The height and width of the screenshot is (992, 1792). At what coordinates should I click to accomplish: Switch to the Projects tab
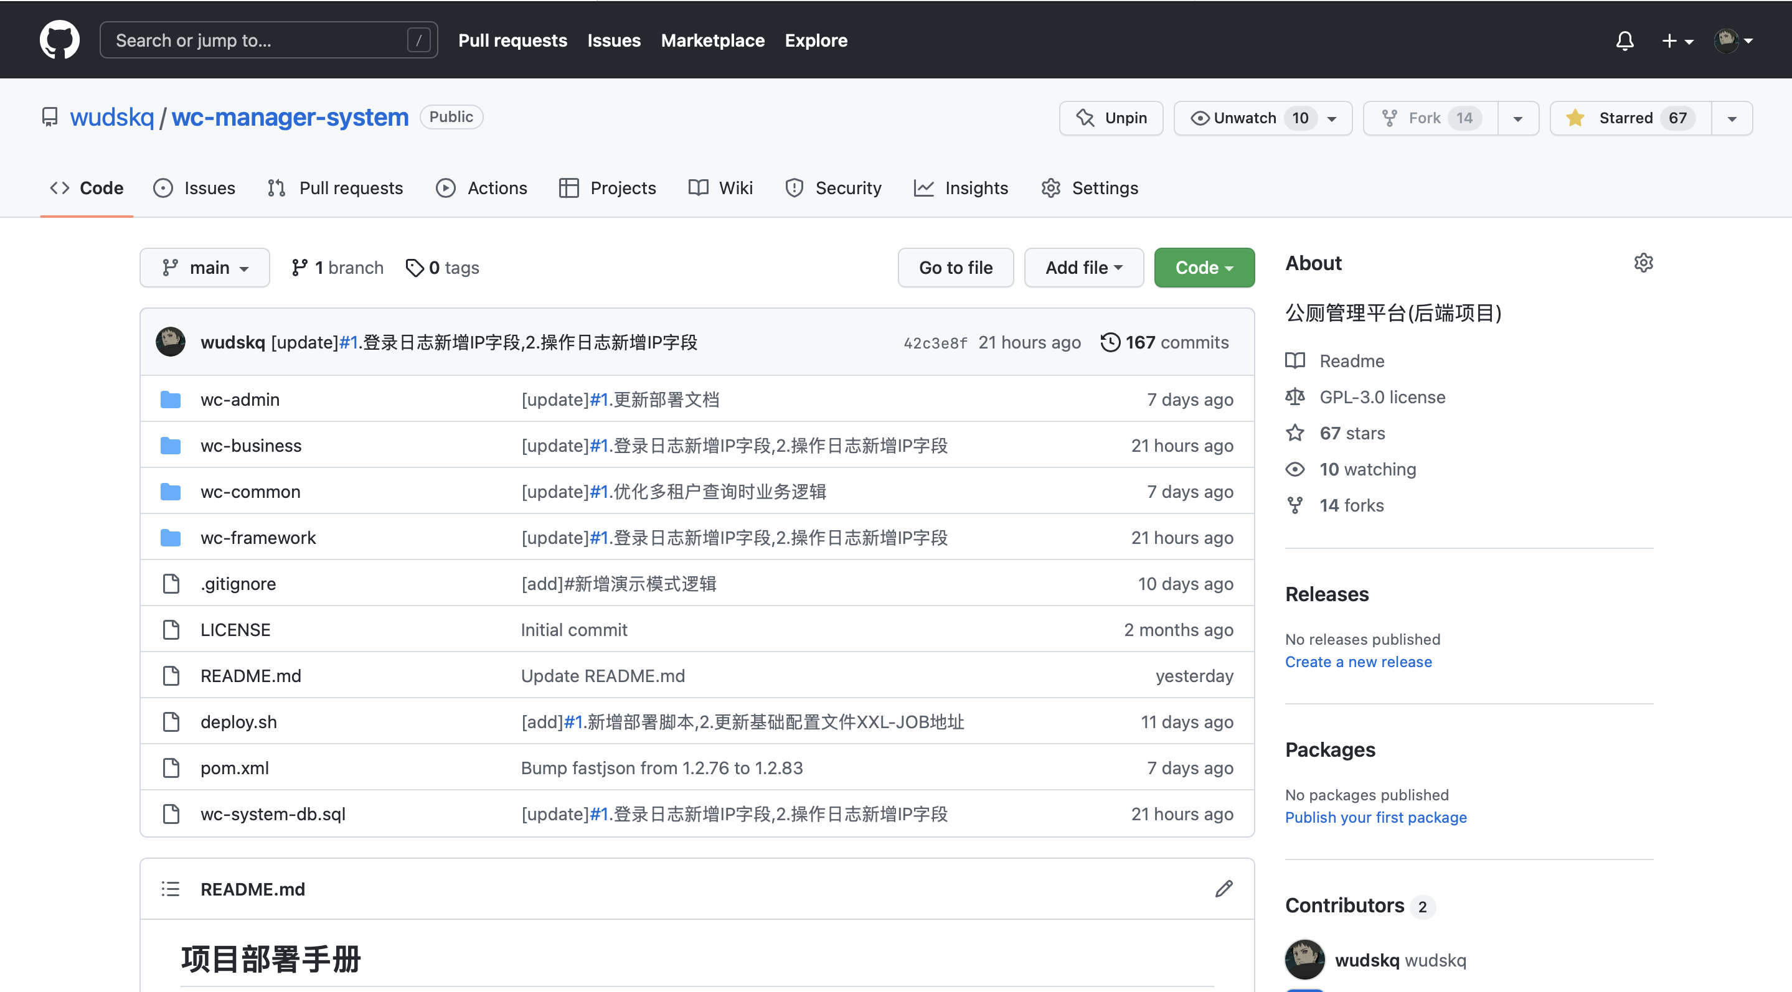pyautogui.click(x=607, y=188)
